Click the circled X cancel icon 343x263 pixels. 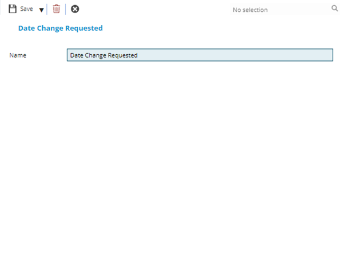[x=75, y=9]
